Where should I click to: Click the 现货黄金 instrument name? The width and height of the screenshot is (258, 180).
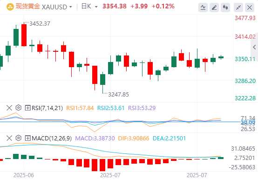coord(28,7)
